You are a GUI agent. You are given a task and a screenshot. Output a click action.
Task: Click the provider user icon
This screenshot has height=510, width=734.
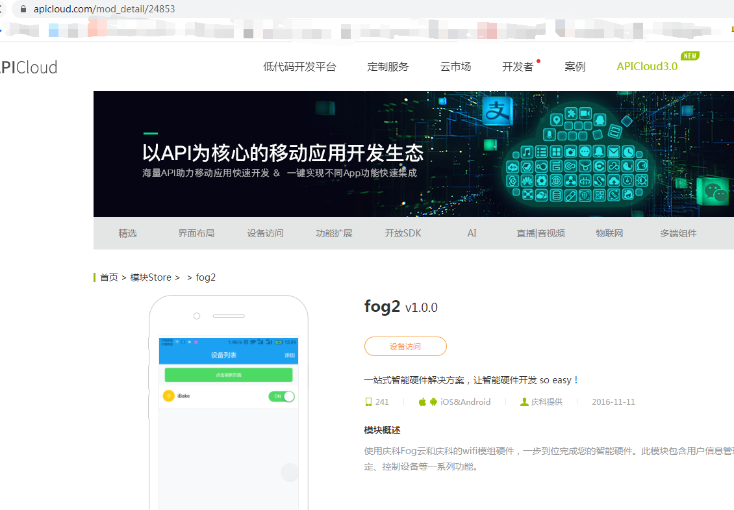coord(524,402)
